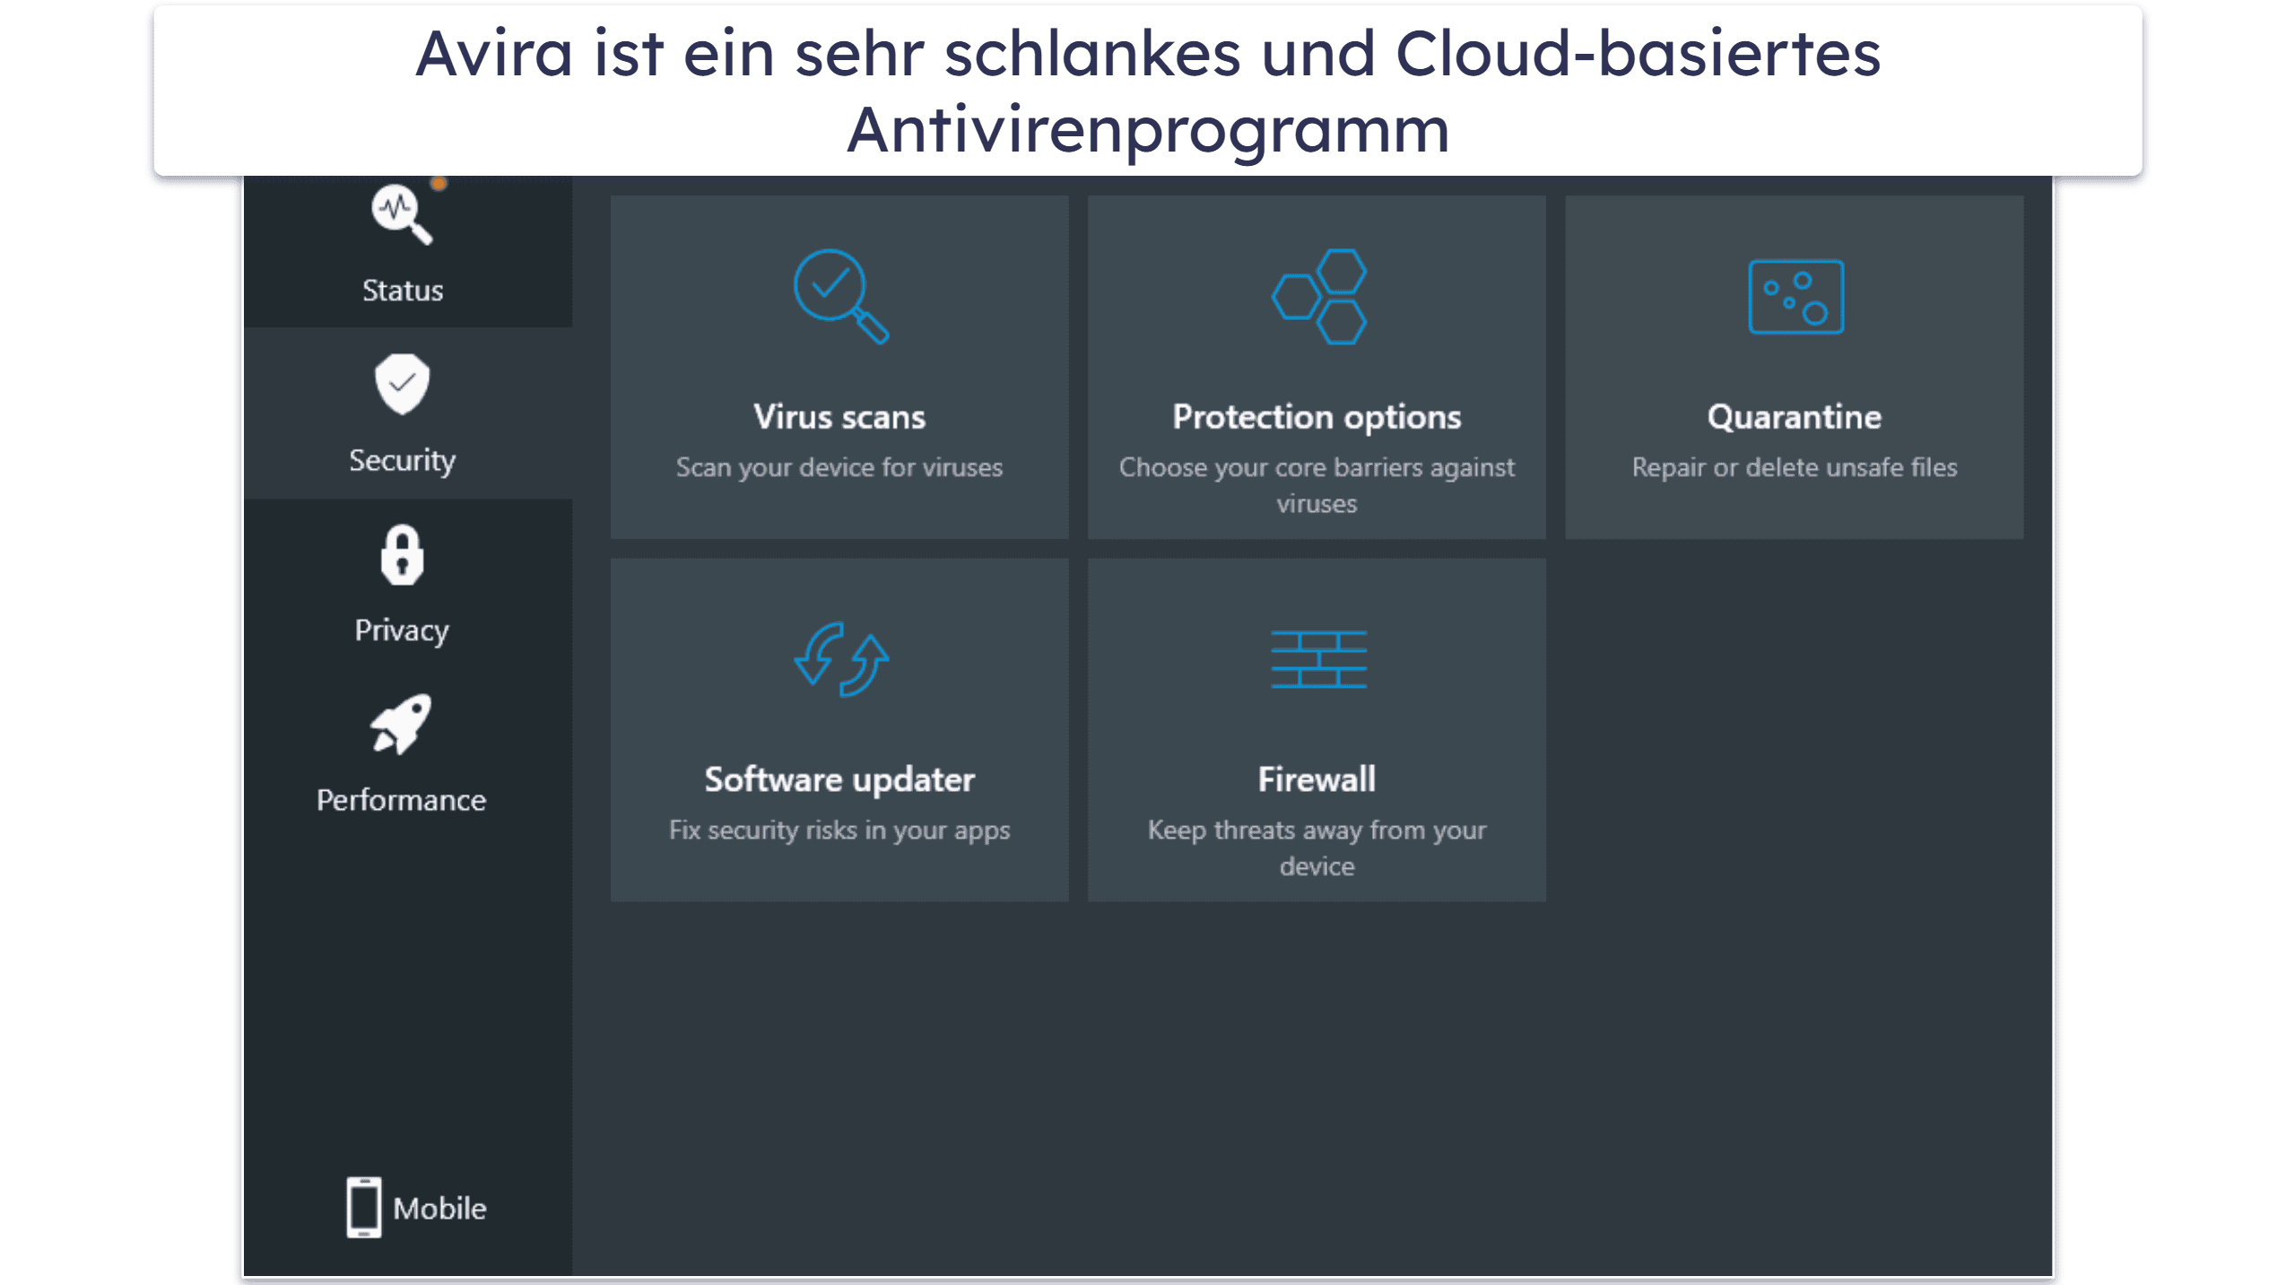Go to the Performance section label
Viewport: 2295px width, 1285px height.
point(401,800)
